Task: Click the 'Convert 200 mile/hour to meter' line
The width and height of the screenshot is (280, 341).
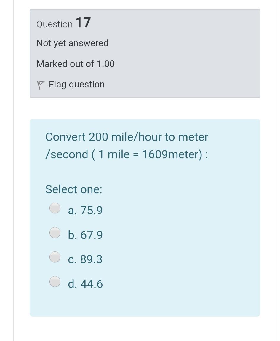Action: point(127,137)
